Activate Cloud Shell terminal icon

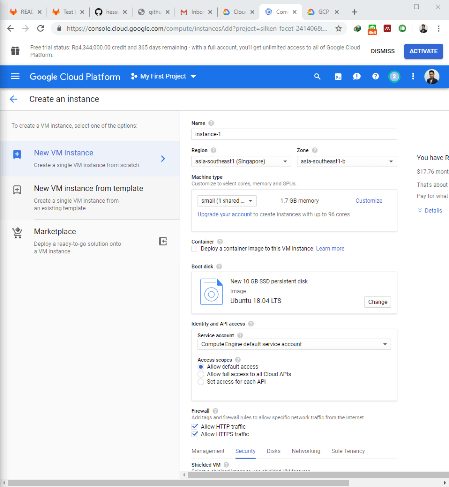[x=338, y=76]
